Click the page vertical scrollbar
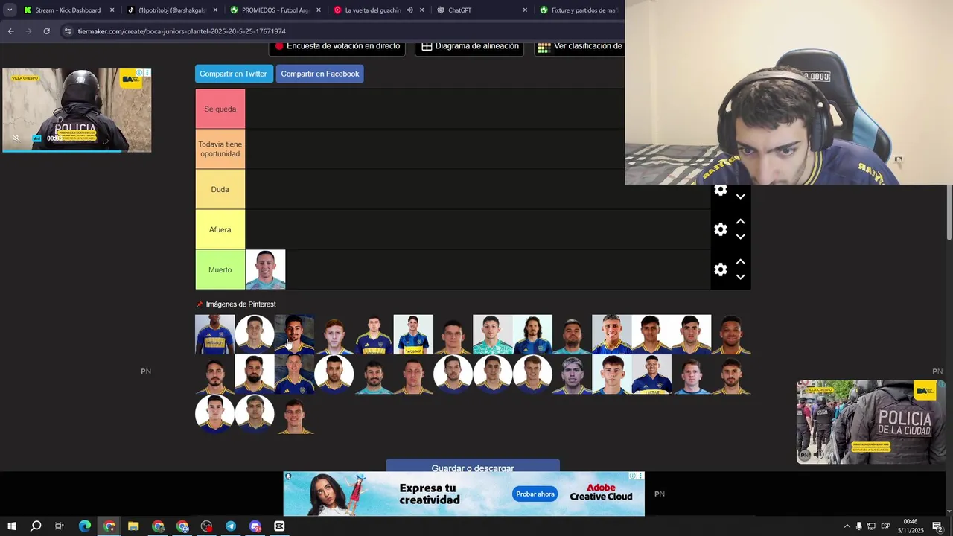953x536 pixels. 949,212
